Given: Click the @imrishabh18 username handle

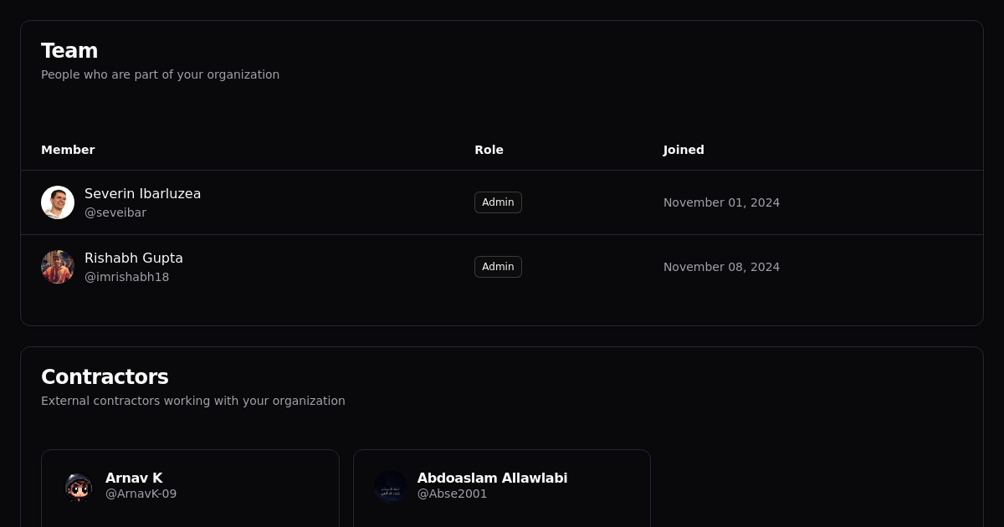Looking at the screenshot, I should pyautogui.click(x=126, y=277).
